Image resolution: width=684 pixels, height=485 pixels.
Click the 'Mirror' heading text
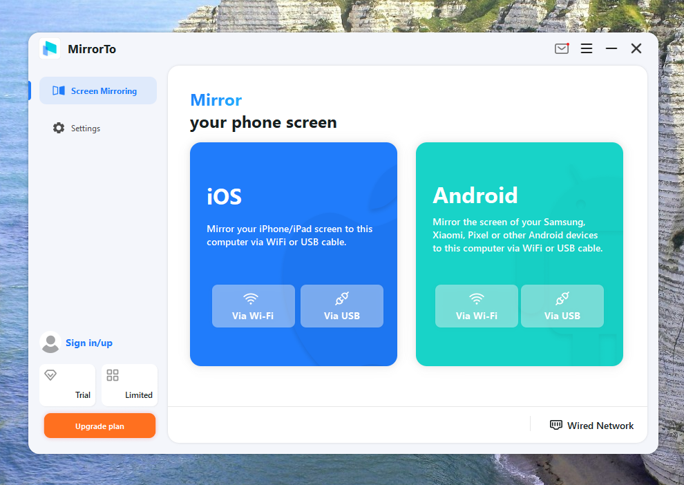(x=216, y=100)
